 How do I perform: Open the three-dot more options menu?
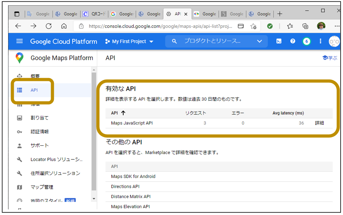coord(320,41)
